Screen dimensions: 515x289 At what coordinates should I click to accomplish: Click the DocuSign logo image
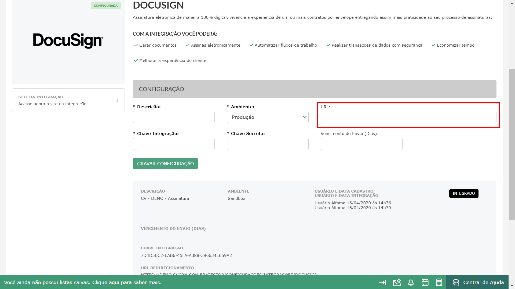(x=68, y=40)
